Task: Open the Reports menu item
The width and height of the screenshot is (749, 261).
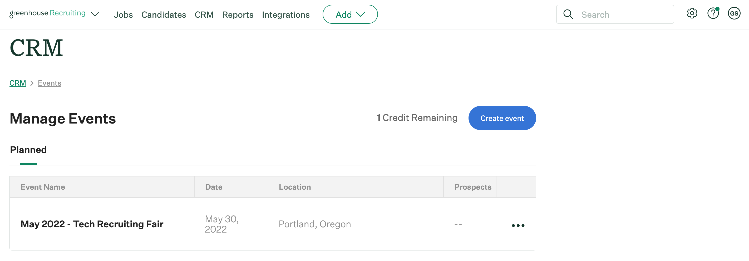Action: 238,15
